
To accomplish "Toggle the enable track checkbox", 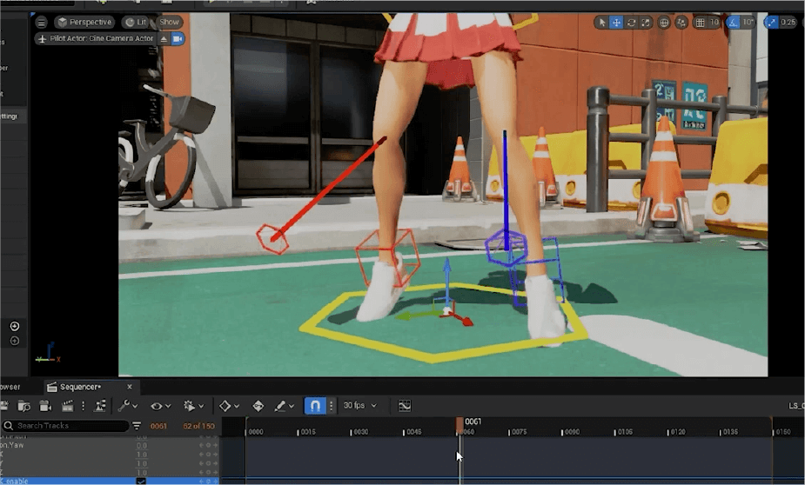I will click(141, 481).
